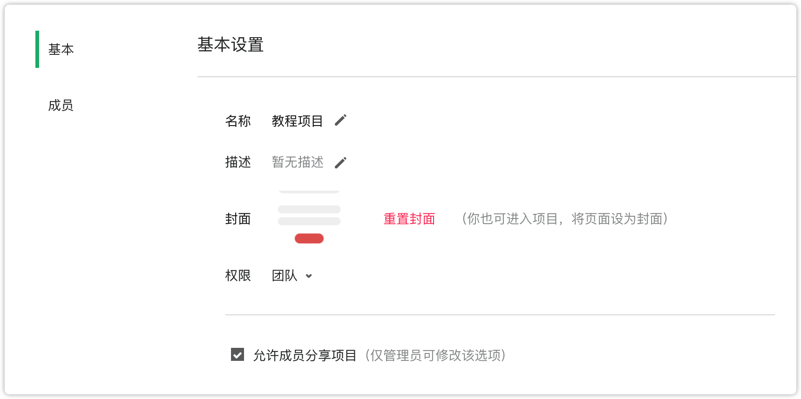The height and width of the screenshot is (399, 801).
Task: Click the 重置封面 link
Action: 409,219
